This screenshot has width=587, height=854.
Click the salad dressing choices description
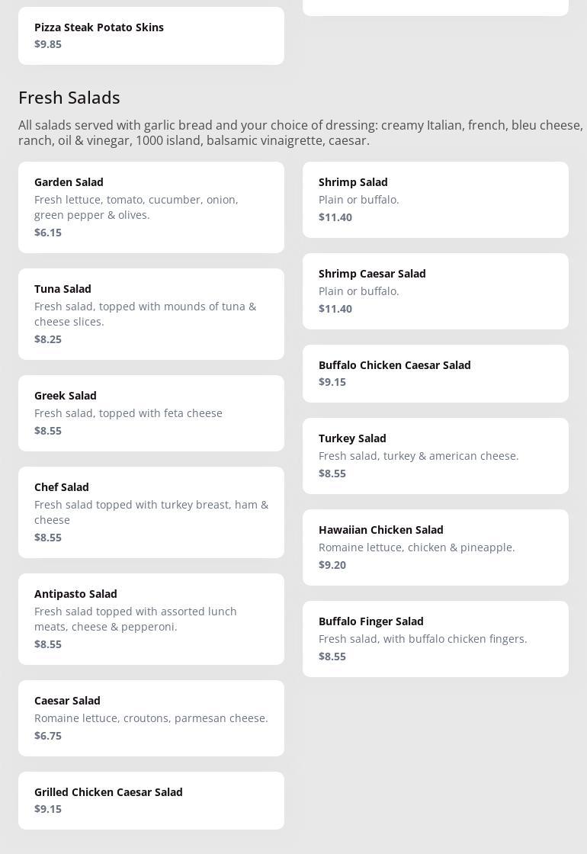(300, 133)
